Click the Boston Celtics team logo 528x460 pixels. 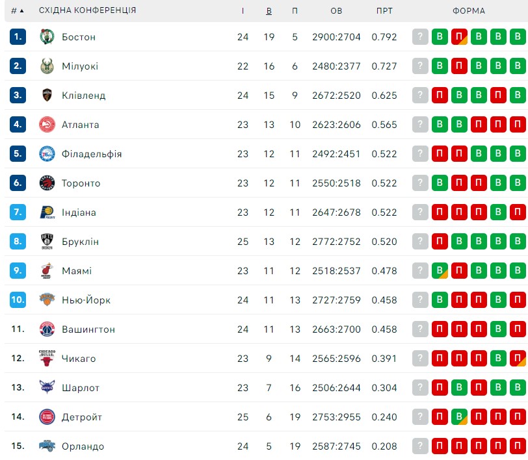click(x=47, y=36)
